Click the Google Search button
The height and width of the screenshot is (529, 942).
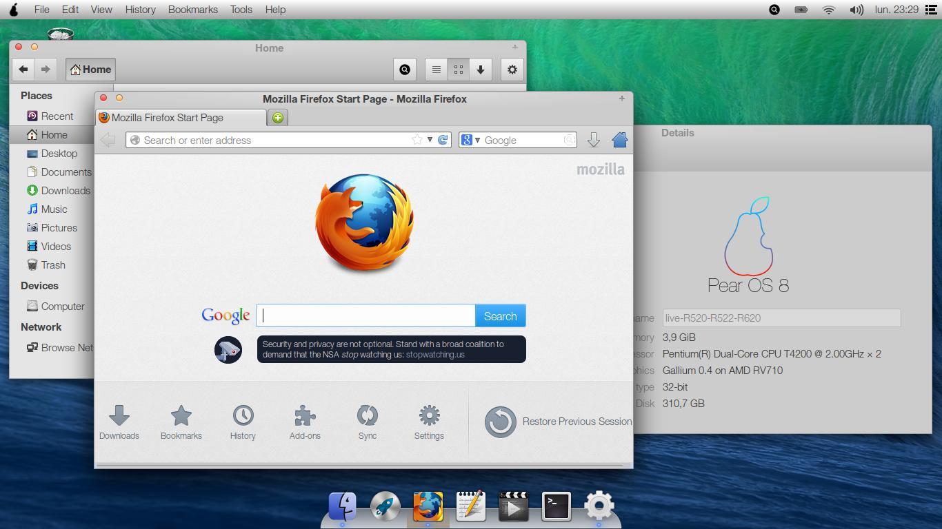tap(500, 316)
